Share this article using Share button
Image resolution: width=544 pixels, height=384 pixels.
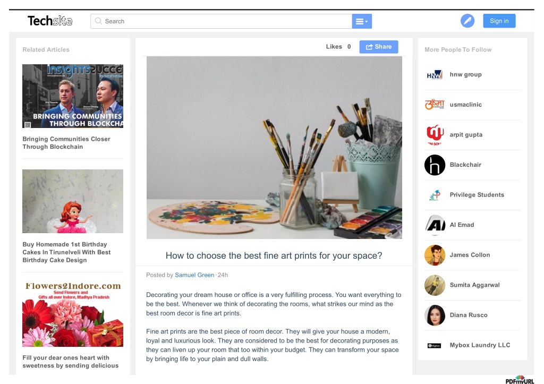[x=378, y=47]
